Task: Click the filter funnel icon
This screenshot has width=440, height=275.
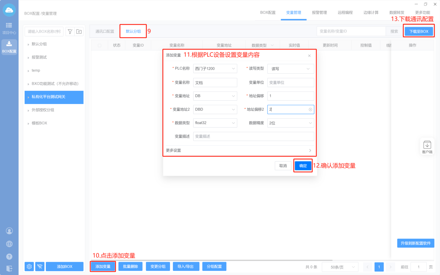Action: (x=70, y=32)
